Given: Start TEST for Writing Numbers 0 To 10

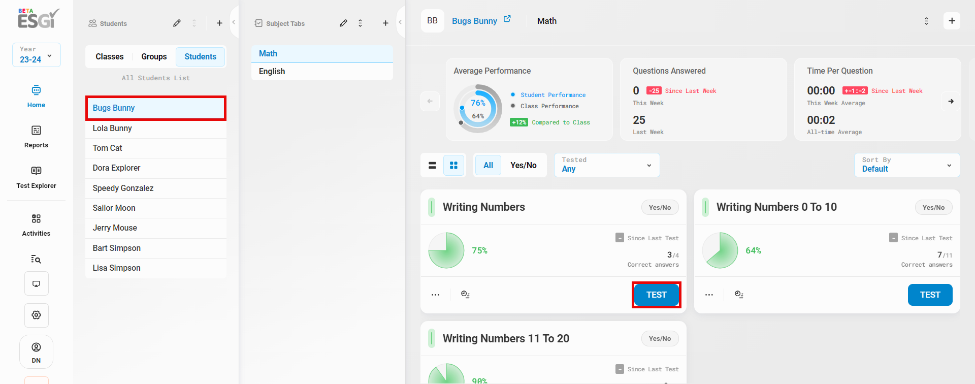Looking at the screenshot, I should click(x=929, y=295).
